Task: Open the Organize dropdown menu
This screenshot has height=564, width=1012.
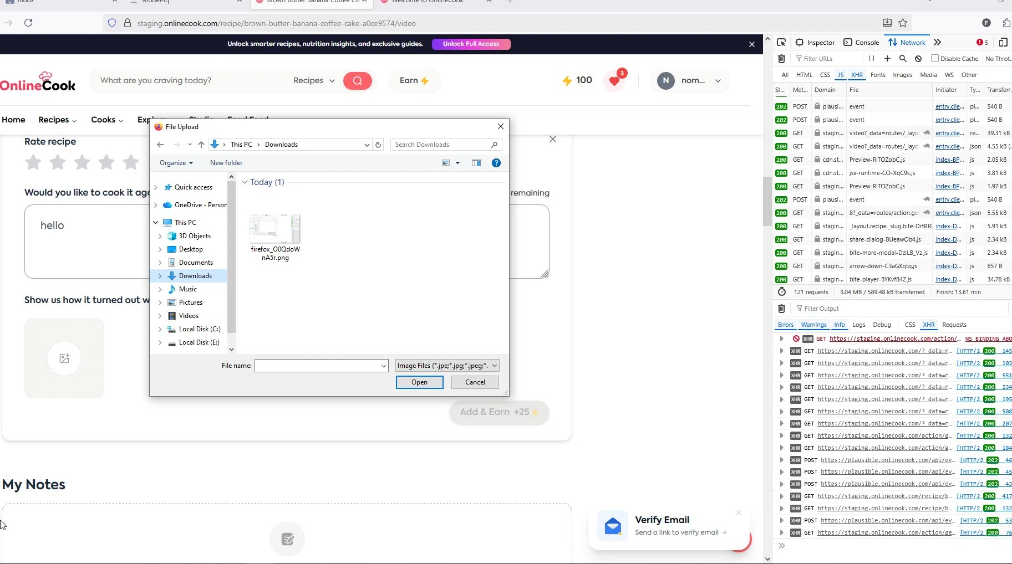Action: (176, 163)
